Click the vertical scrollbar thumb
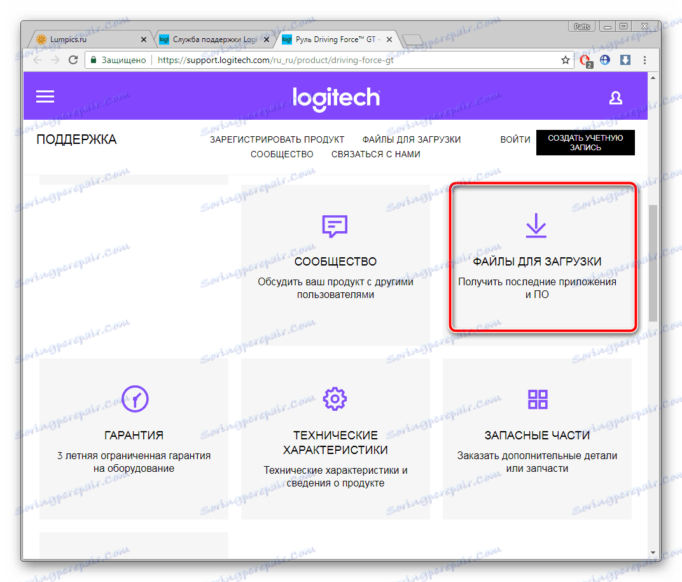The height and width of the screenshot is (582, 682). [x=653, y=264]
